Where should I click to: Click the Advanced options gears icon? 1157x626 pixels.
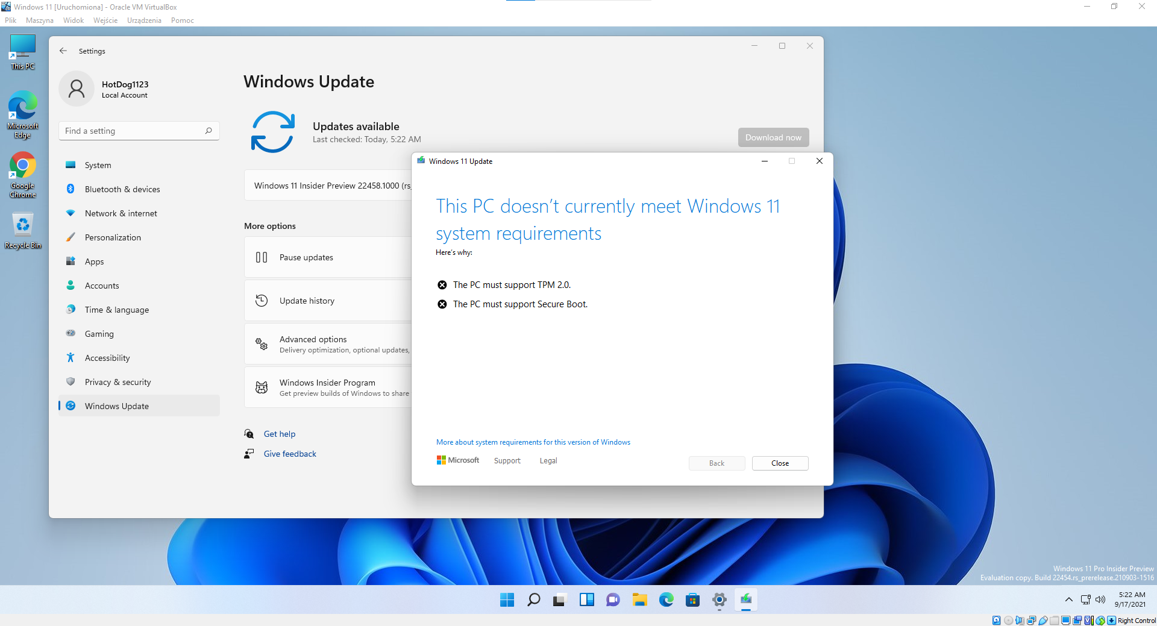(262, 344)
